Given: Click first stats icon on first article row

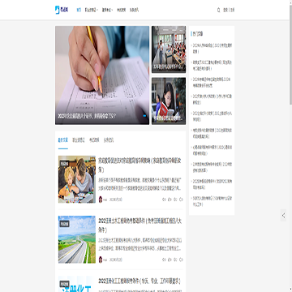Looking at the screenshot, I should [164, 200].
